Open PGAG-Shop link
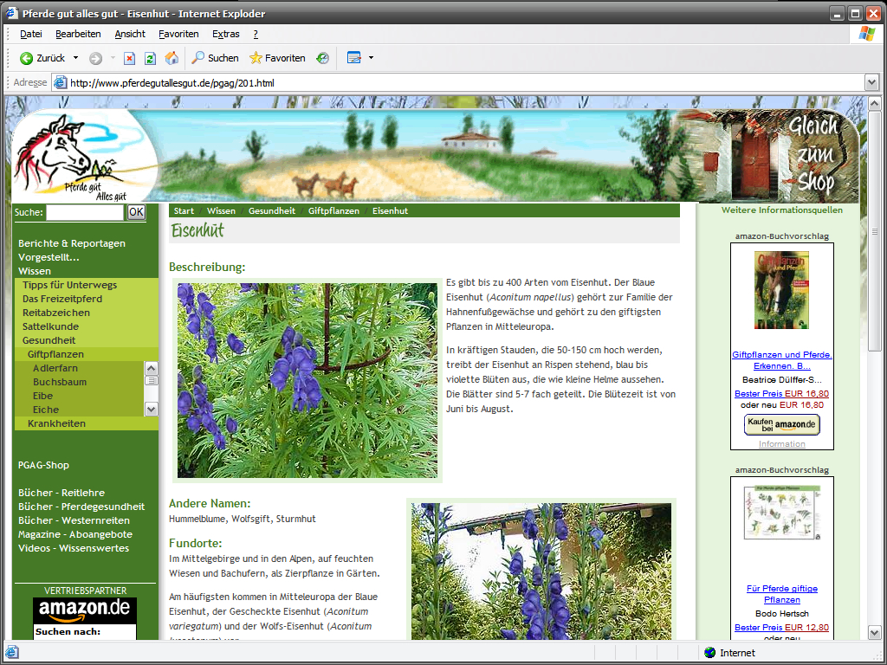Viewport: 887px width, 665px height. point(43,465)
